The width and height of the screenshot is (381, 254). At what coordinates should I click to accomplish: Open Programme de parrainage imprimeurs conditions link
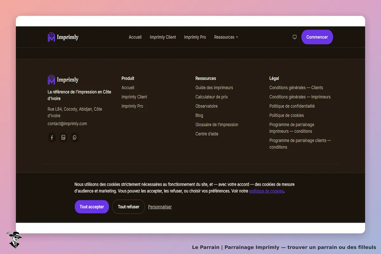point(292,128)
